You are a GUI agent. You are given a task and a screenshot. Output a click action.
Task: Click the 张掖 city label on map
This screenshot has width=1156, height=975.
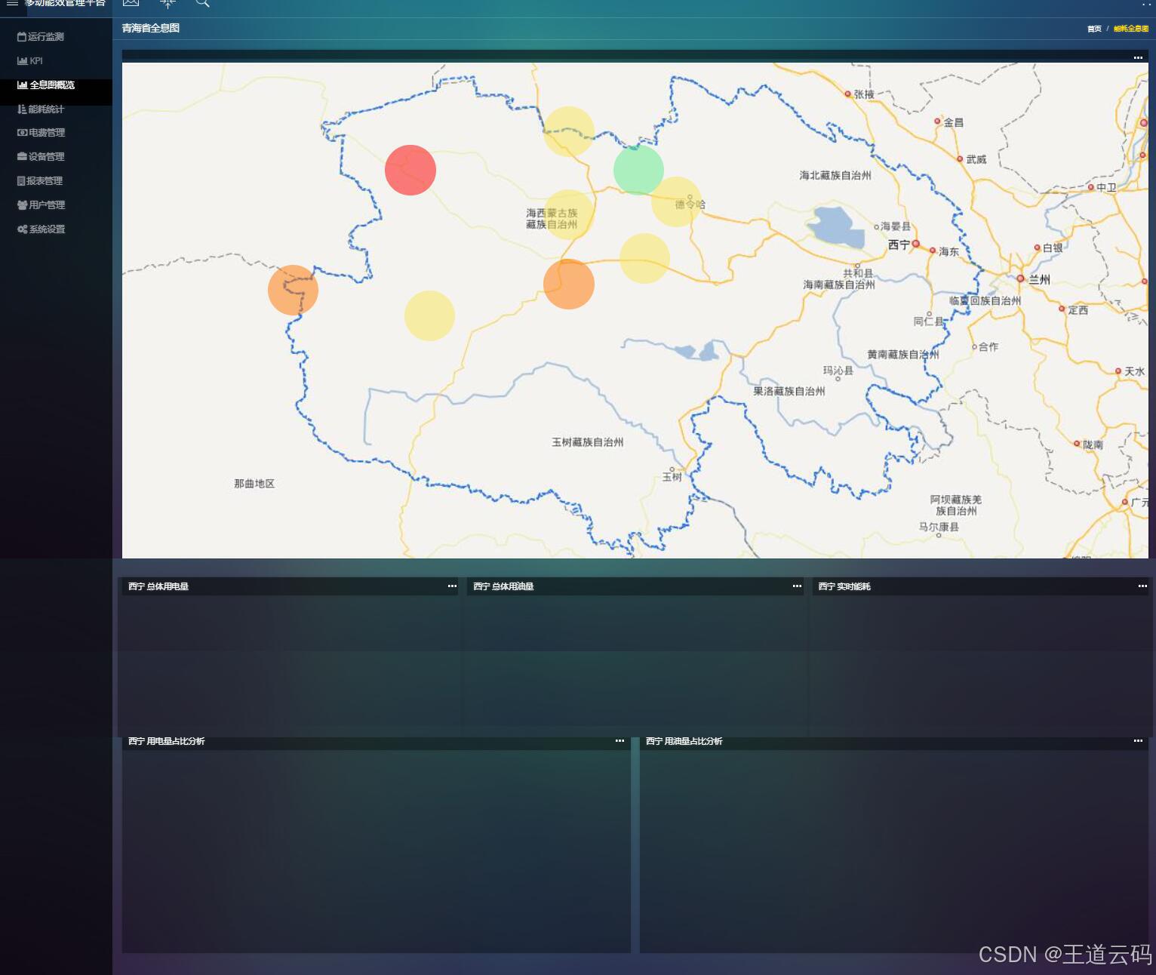(x=864, y=94)
